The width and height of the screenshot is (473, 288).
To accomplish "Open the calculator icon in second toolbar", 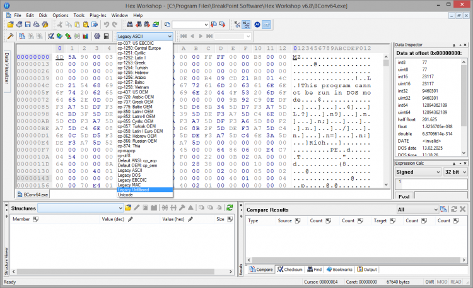I will click(x=107, y=36).
